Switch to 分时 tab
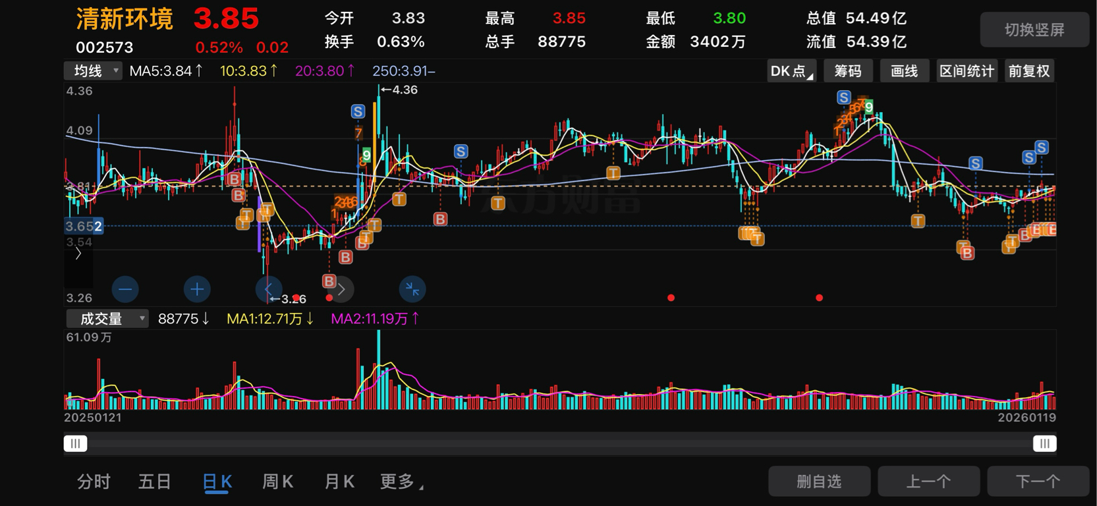This screenshot has height=506, width=1097. click(x=94, y=482)
